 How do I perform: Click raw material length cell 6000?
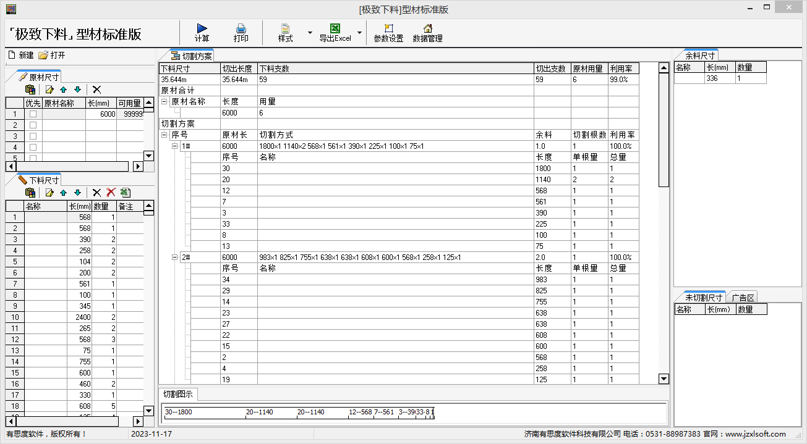coord(101,114)
